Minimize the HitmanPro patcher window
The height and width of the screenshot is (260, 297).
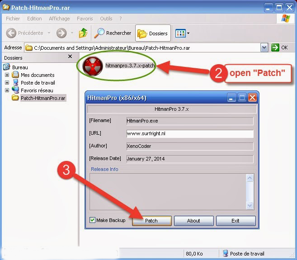pyautogui.click(x=231, y=98)
